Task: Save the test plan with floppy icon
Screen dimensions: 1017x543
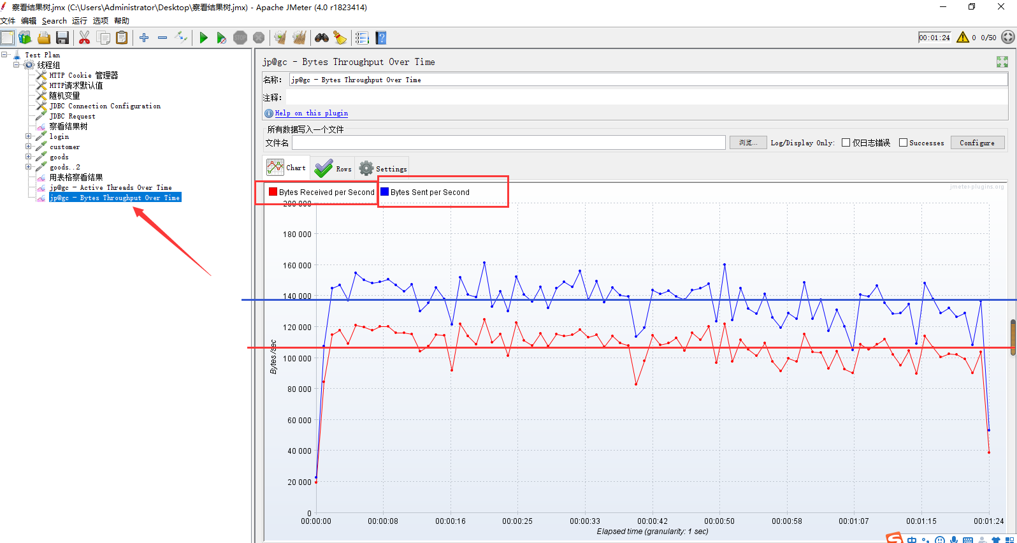Action: 62,38
